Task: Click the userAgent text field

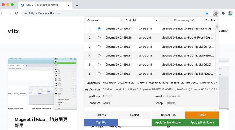Action: click(x=160, y=83)
